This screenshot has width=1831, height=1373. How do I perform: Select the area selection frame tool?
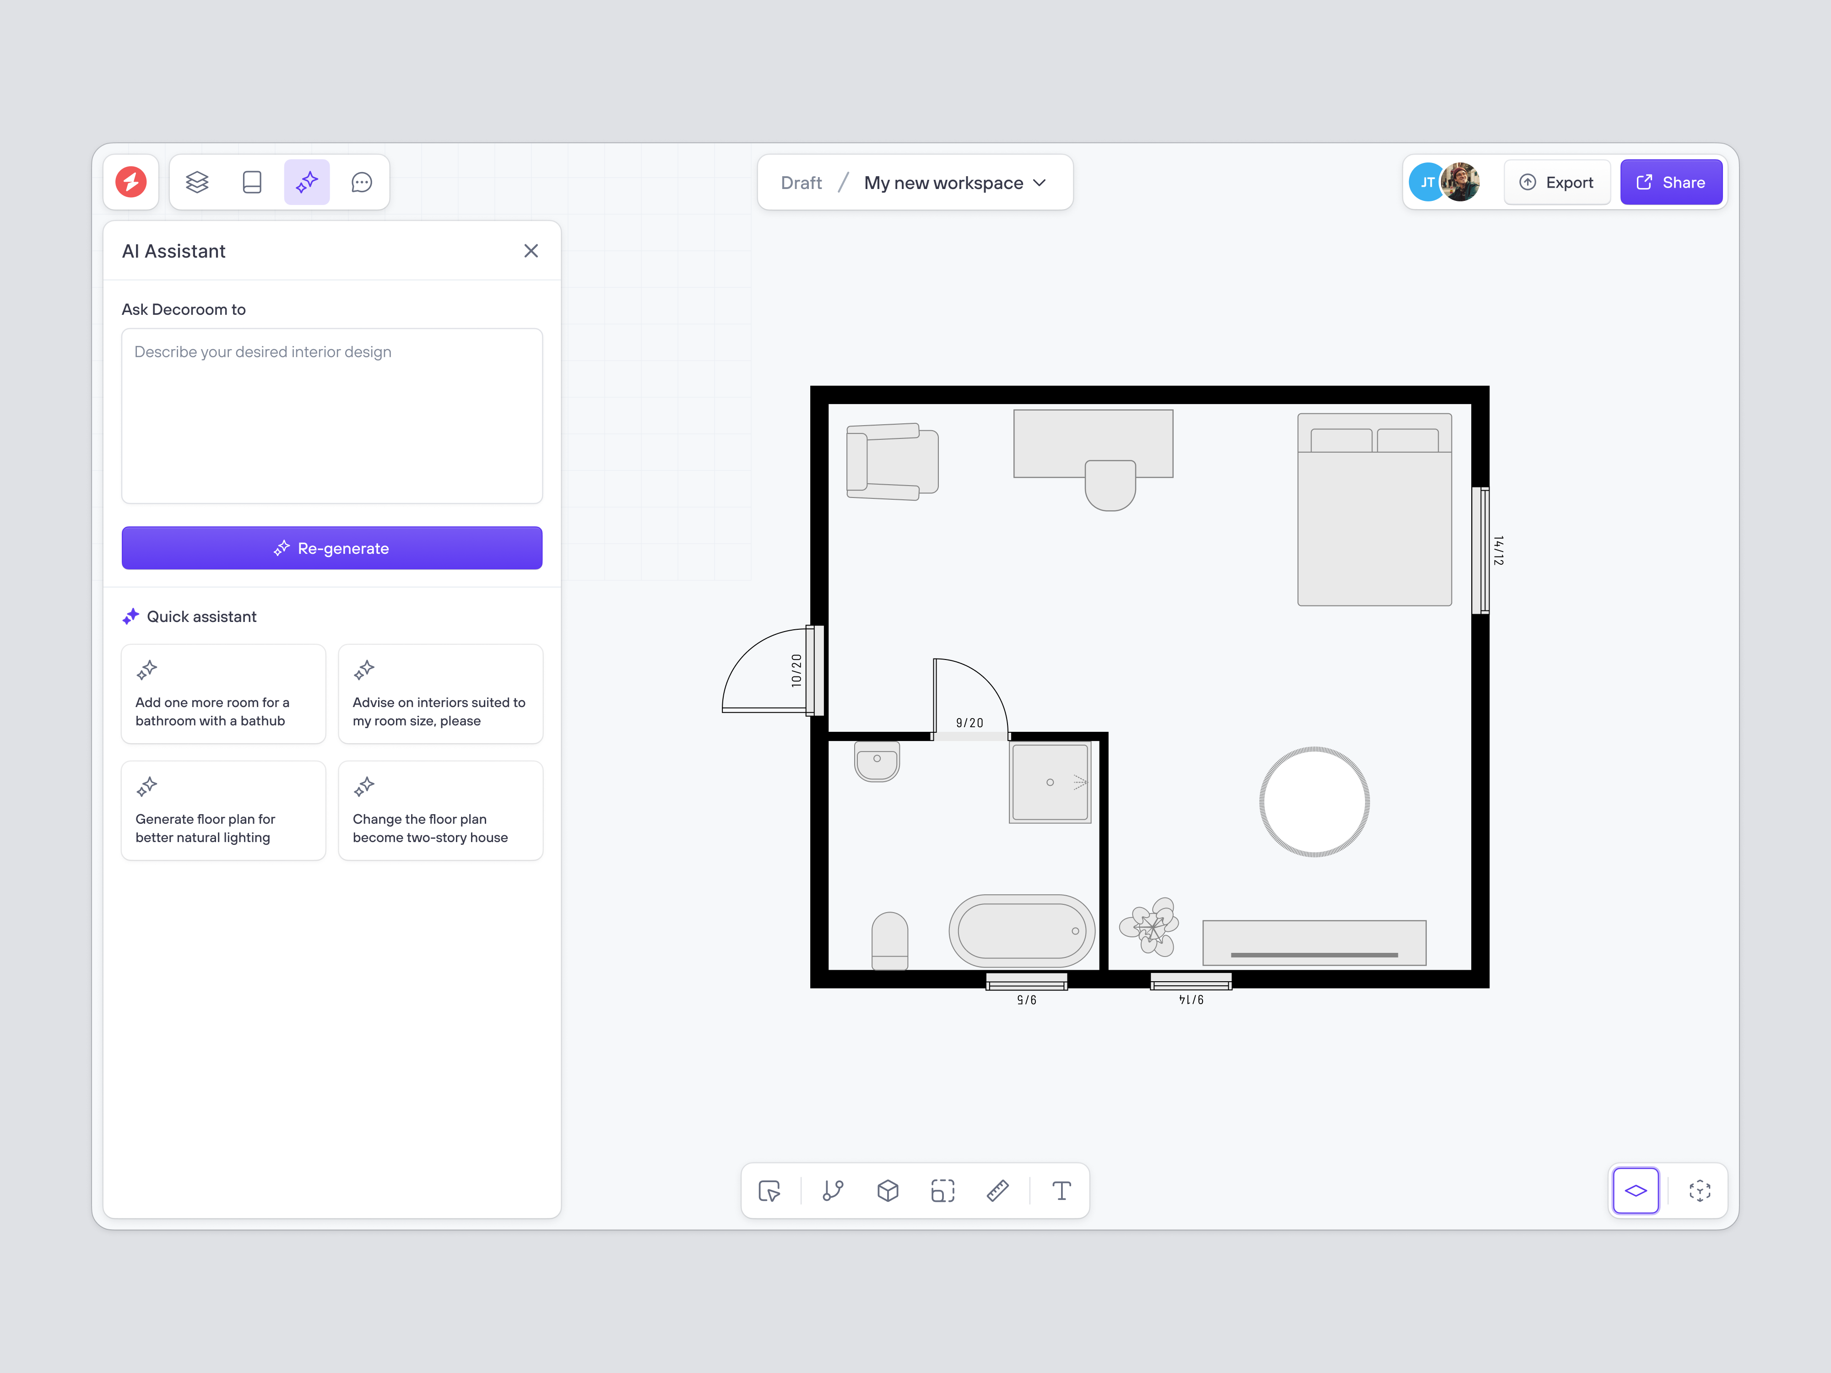(943, 1191)
